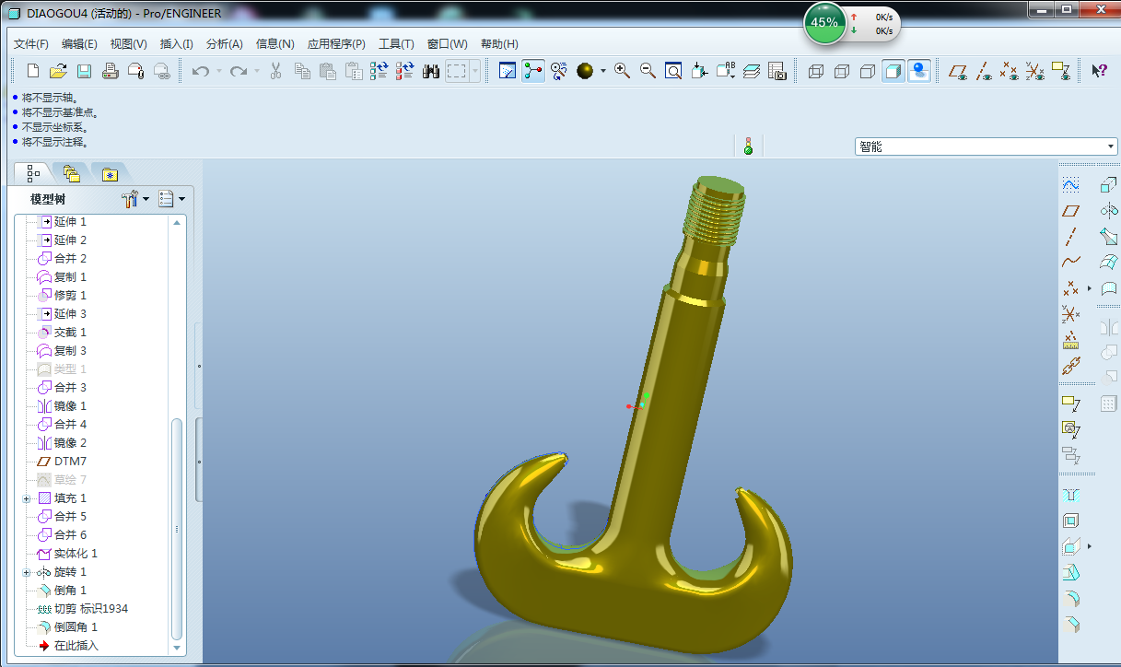1121x667 pixels.
Task: Toggle no hidden line display mode
Action: point(867,71)
